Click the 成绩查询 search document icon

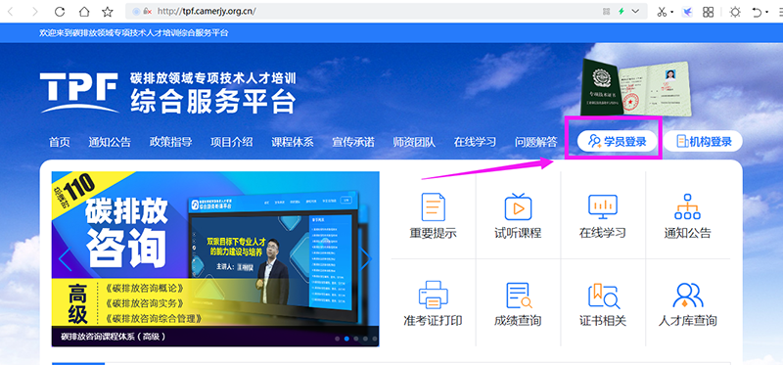pyautogui.click(x=519, y=296)
